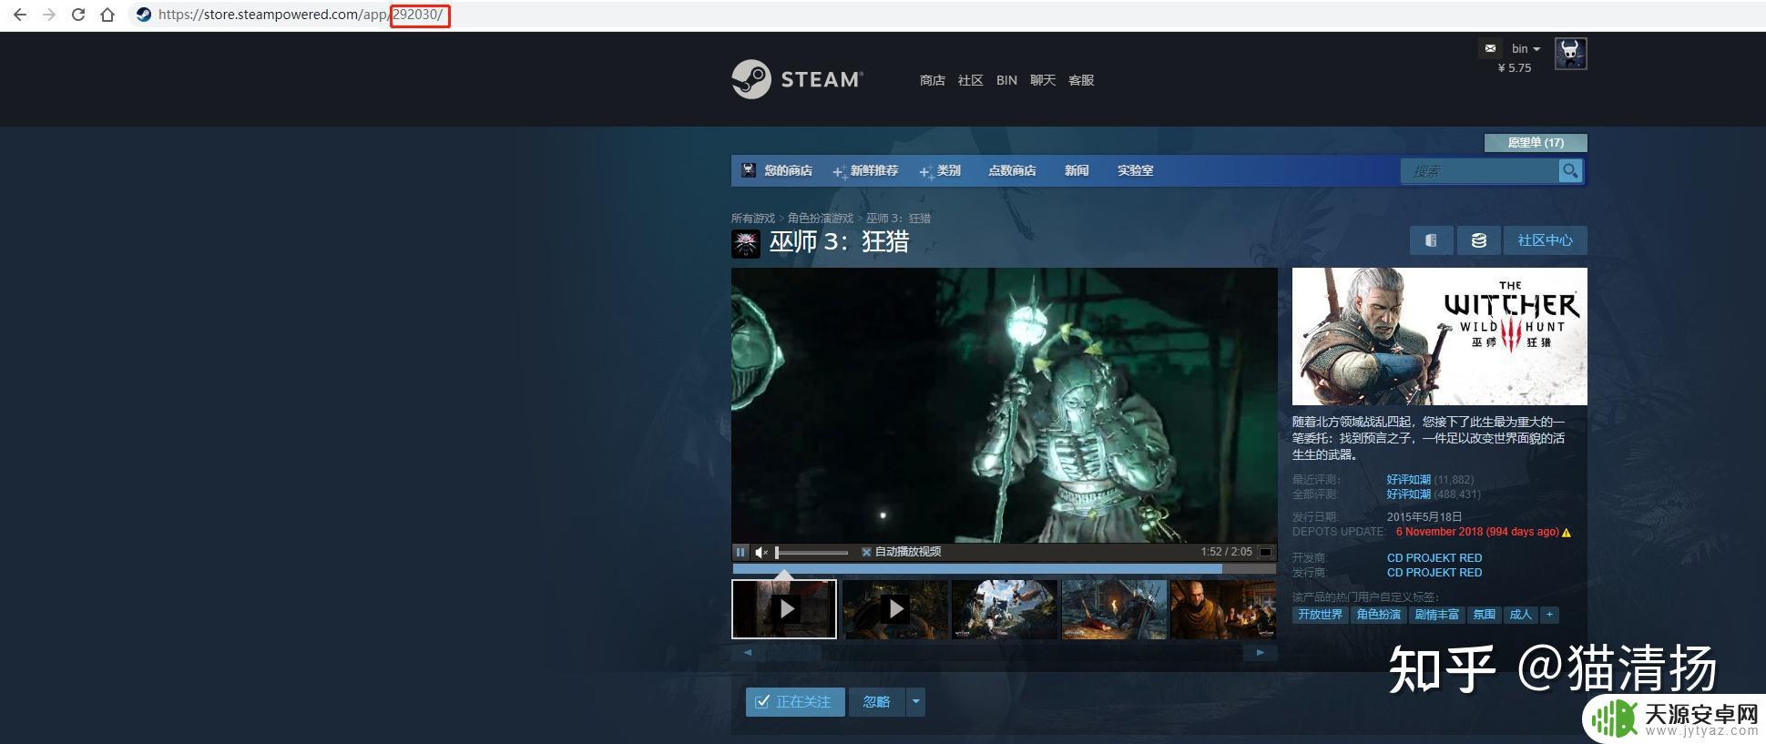This screenshot has height=744, width=1766.
Task: Reload the Steam page
Action: (78, 15)
